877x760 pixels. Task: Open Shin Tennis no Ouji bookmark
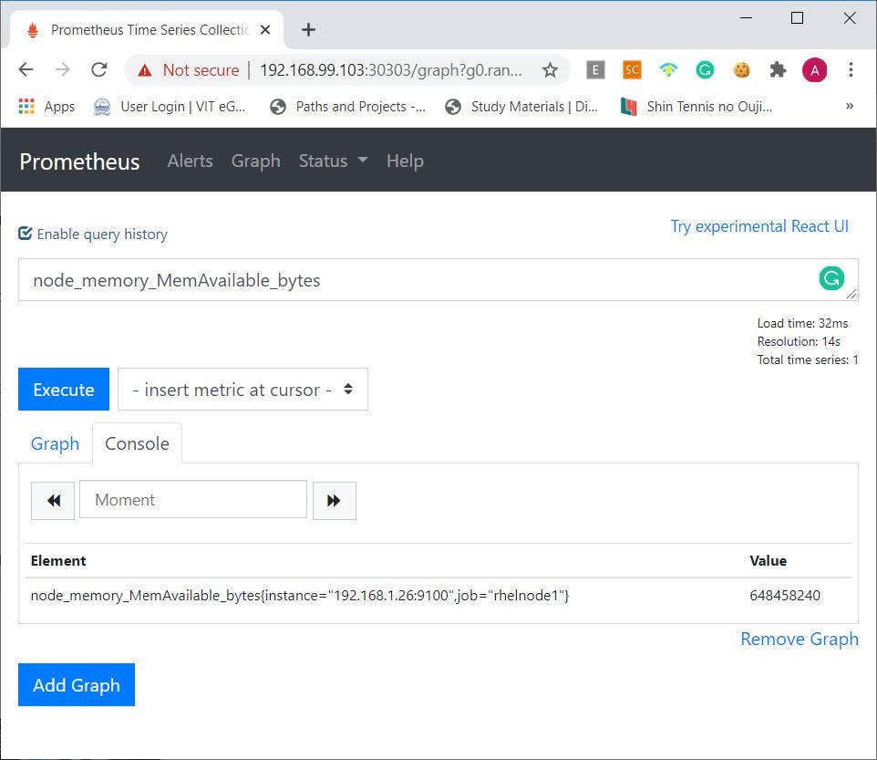[x=696, y=107]
